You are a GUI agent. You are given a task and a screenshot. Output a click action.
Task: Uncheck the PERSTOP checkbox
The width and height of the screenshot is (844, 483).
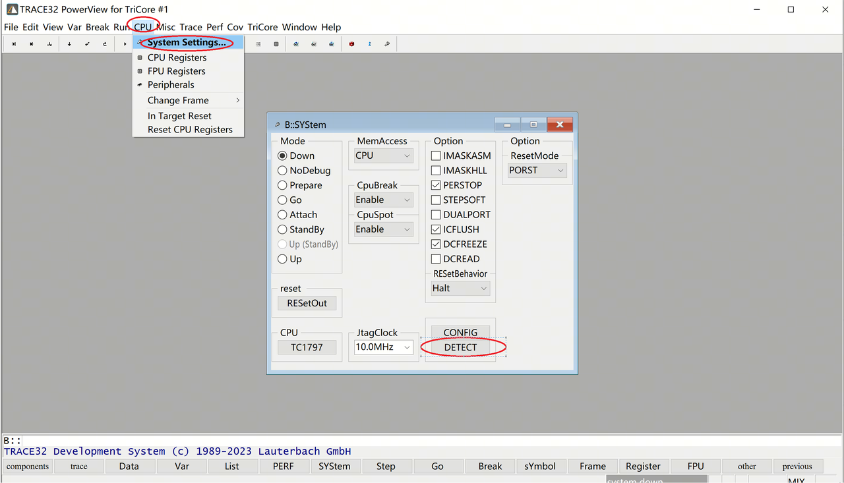tap(436, 186)
